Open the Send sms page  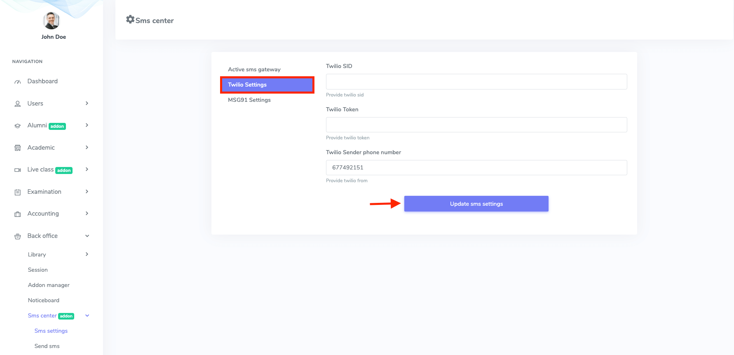click(x=47, y=346)
